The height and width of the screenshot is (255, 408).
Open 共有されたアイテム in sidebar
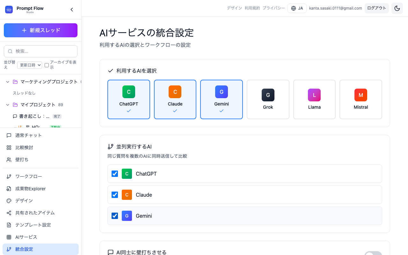point(40,213)
